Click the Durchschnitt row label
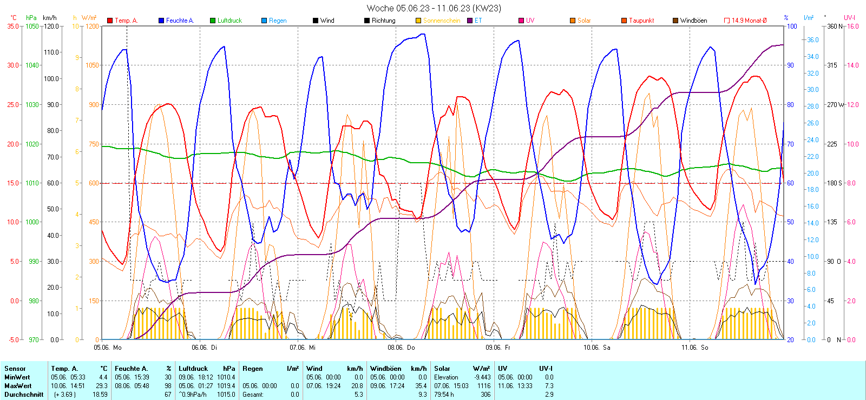Viewport: 866px width, 400px height. pyautogui.click(x=24, y=395)
